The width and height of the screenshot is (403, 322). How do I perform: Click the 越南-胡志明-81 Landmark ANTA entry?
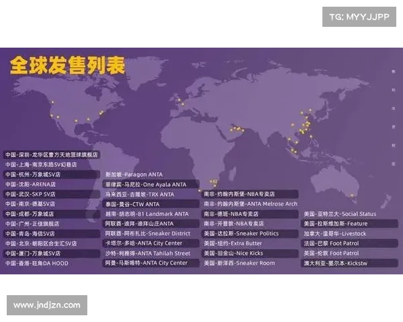coord(146,214)
